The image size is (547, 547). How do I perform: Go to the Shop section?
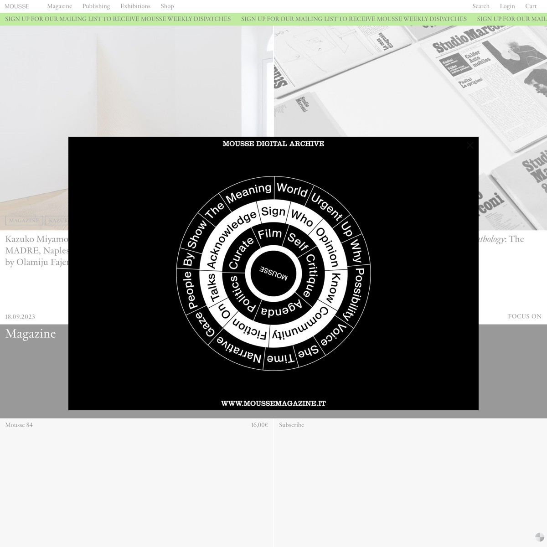[x=167, y=6]
